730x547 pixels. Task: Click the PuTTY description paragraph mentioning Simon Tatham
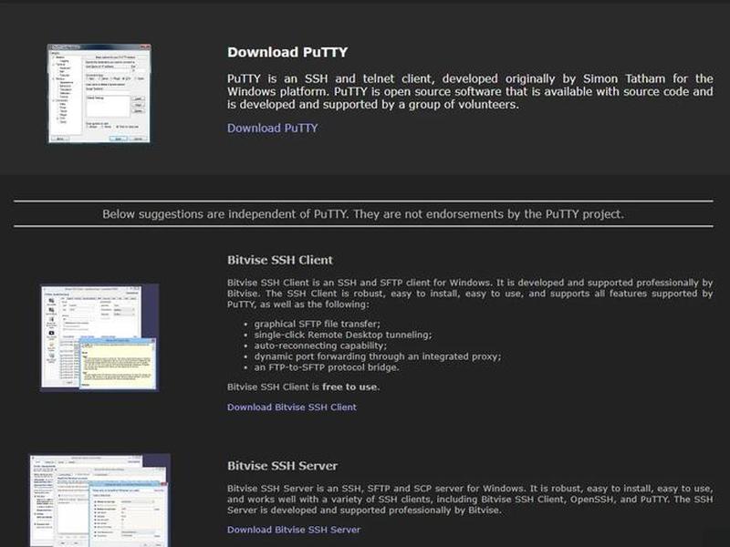(470, 92)
